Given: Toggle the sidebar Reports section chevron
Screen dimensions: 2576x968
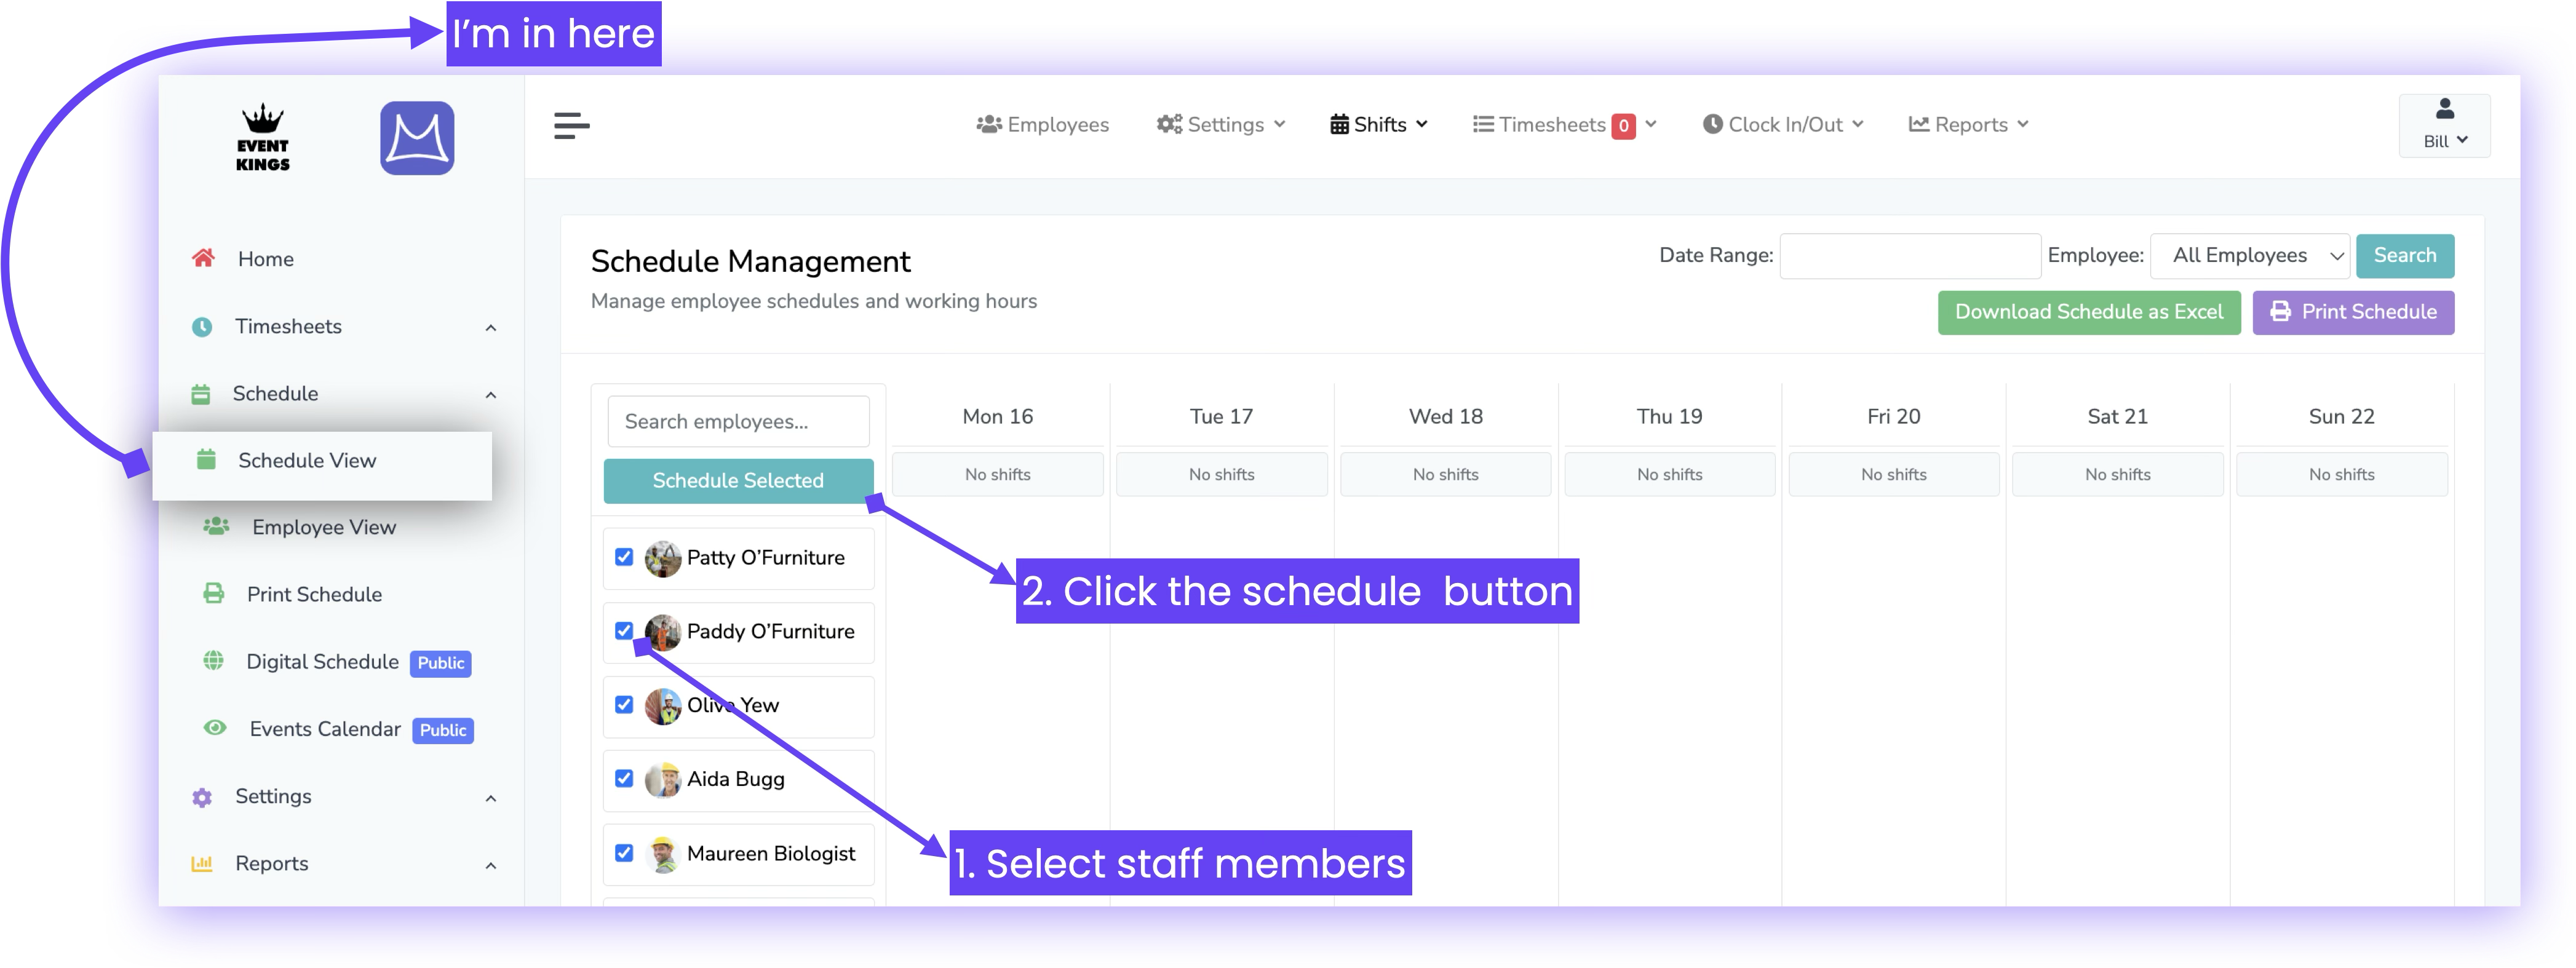Looking at the screenshot, I should coord(491,865).
